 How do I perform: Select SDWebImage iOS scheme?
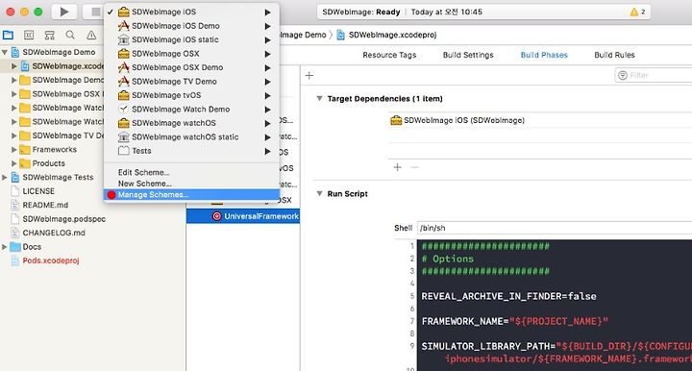[191, 12]
